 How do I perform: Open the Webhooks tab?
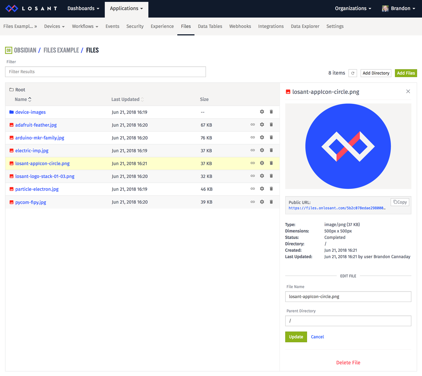[x=240, y=26]
